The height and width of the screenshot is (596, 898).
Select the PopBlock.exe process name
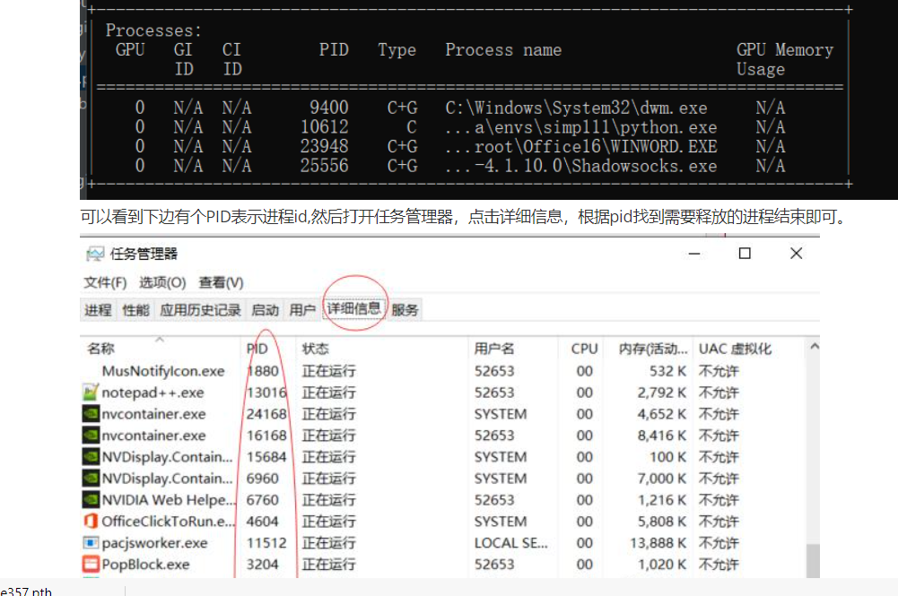point(145,564)
